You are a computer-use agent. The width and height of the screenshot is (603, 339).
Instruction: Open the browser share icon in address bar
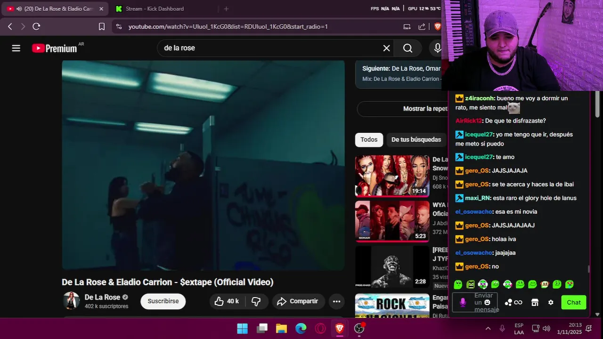(422, 27)
